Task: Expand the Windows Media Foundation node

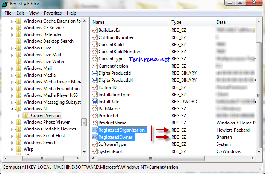Action: 12,89
